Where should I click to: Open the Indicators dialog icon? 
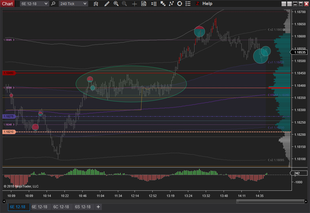[x=171, y=4]
